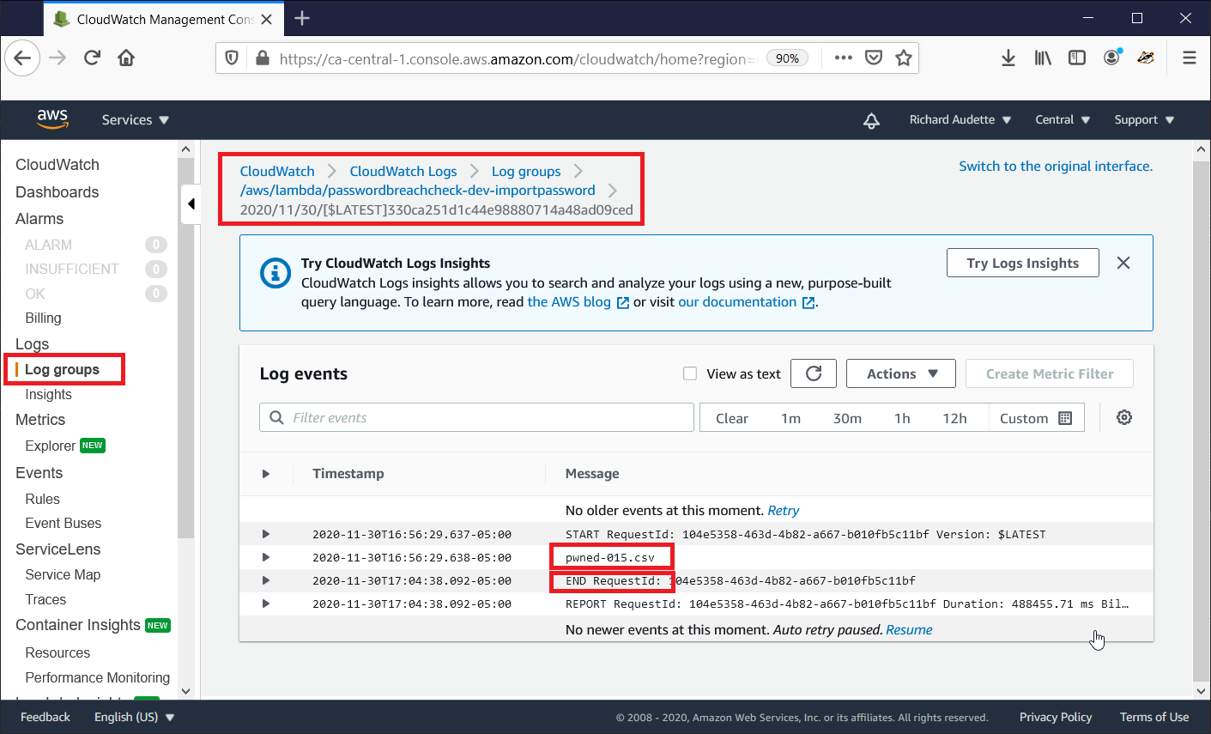1211x734 pixels.
Task: Click the refresh log events icon button
Action: click(x=814, y=373)
